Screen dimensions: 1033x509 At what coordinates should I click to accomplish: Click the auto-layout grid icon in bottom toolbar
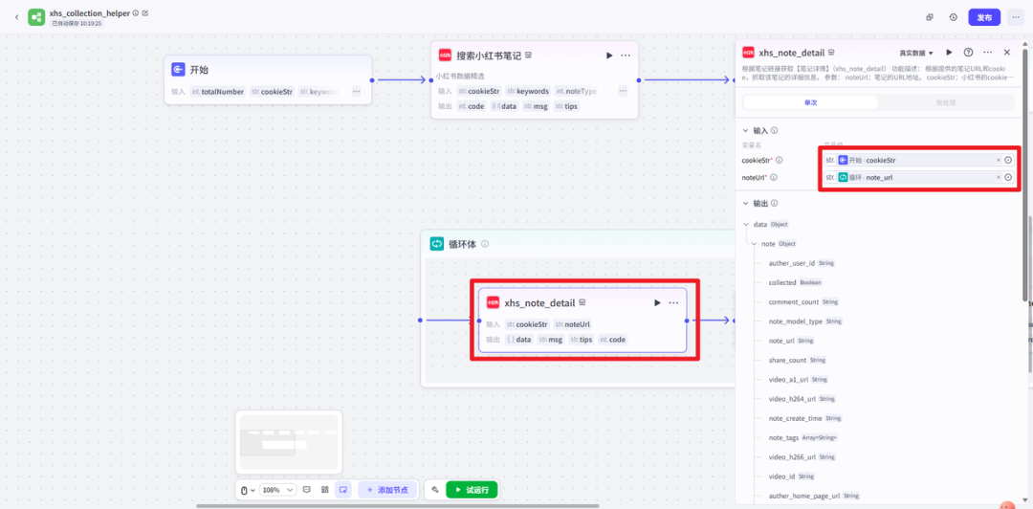(325, 490)
